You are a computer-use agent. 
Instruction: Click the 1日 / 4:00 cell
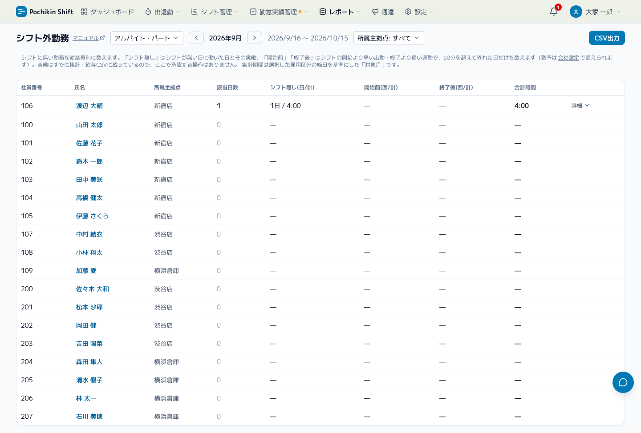pos(285,106)
